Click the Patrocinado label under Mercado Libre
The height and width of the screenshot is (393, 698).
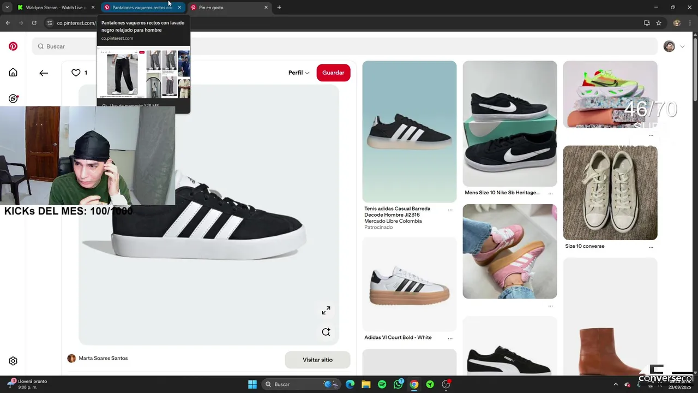pyautogui.click(x=378, y=227)
